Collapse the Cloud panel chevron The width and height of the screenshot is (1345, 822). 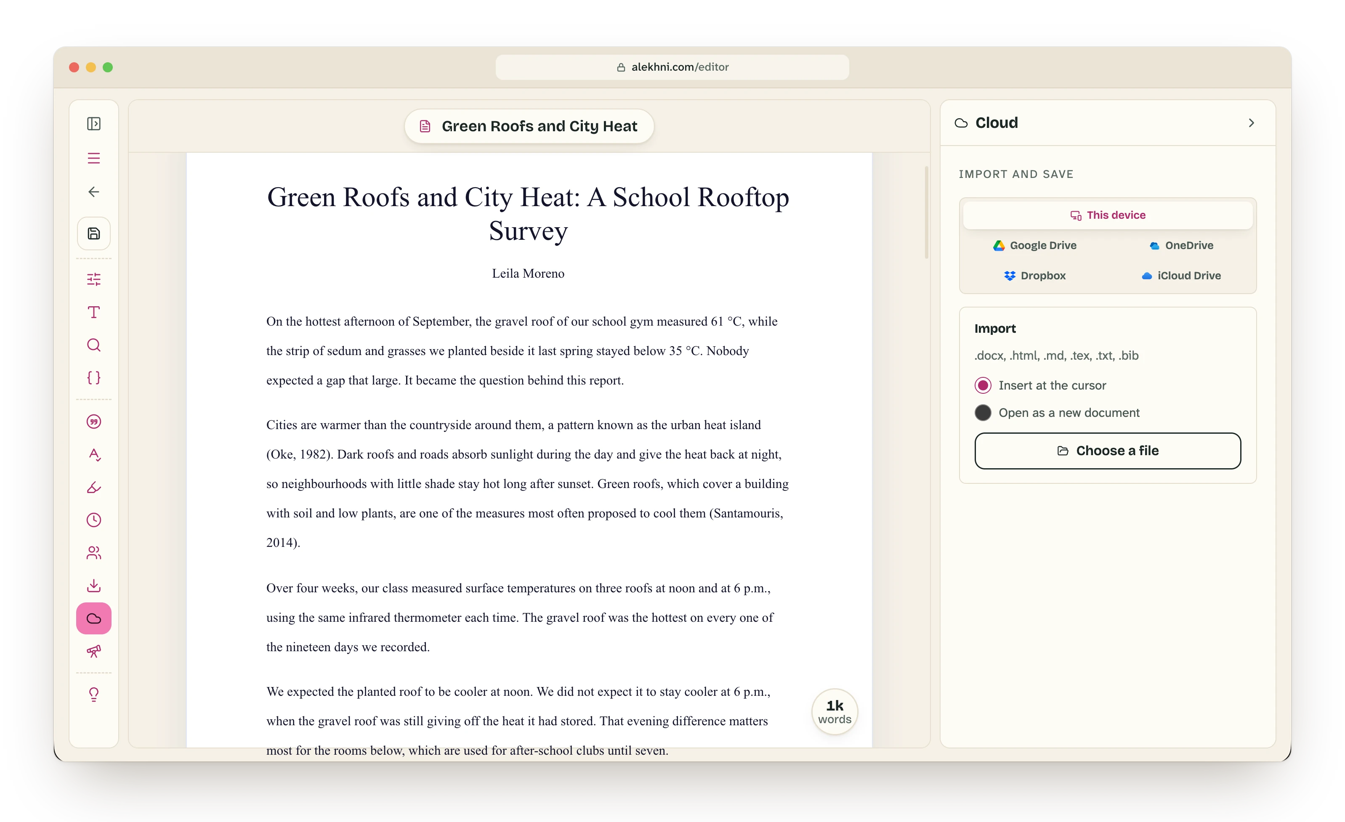[x=1251, y=123]
